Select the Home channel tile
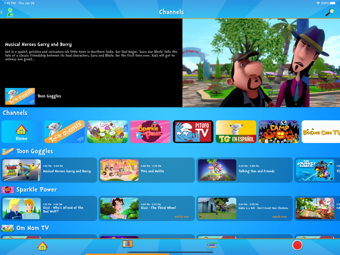Image resolution: width=340 pixels, height=255 pixels. point(21,132)
